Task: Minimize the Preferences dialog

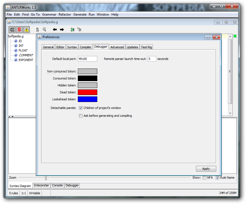Action: click(x=208, y=37)
